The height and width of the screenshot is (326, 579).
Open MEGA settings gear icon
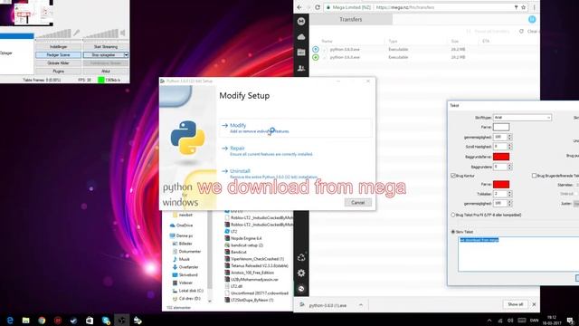tap(301, 273)
